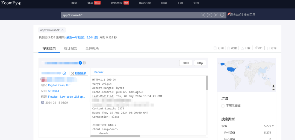Screen dimensions: 295x140
Task: Click the http protocol button
Action: 200,63
